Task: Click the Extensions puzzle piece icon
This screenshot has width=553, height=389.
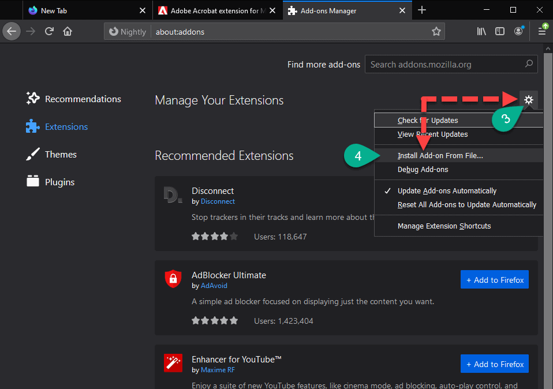Action: click(x=33, y=126)
